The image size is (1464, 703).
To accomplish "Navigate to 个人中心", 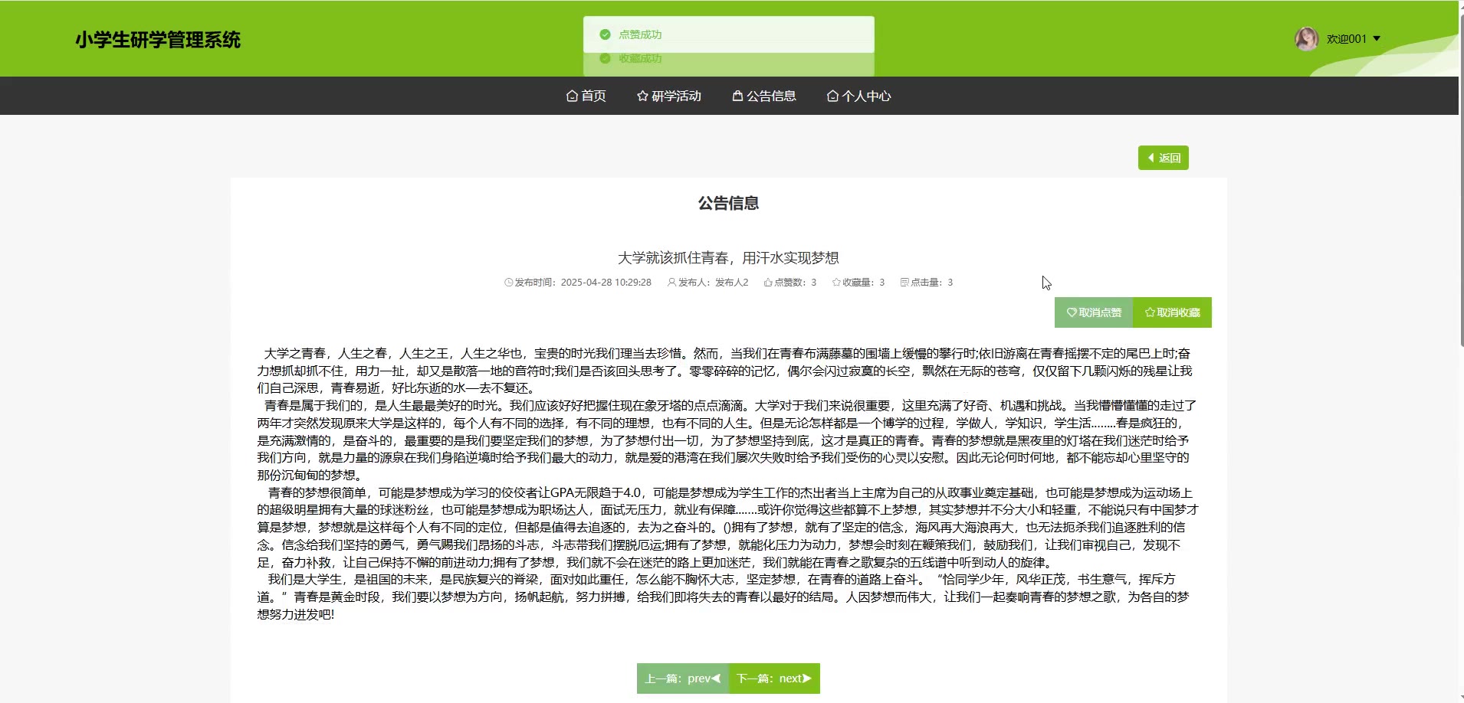I will point(859,96).
